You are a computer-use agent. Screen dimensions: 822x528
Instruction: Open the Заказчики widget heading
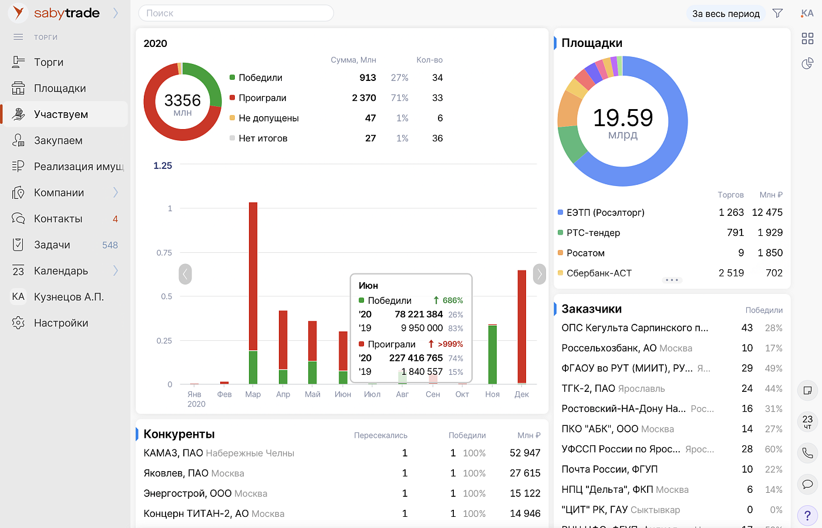coord(591,309)
